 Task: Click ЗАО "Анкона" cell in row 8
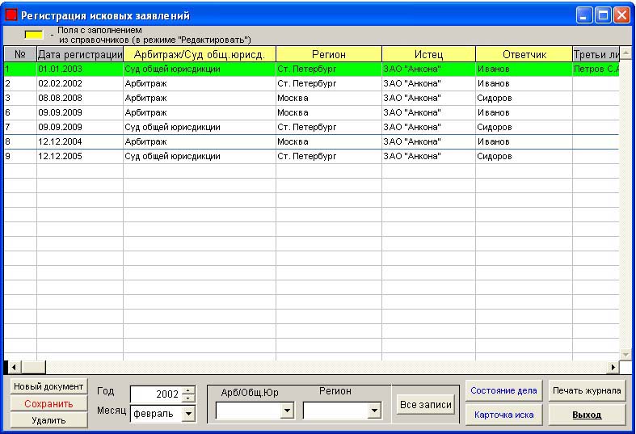[428, 141]
